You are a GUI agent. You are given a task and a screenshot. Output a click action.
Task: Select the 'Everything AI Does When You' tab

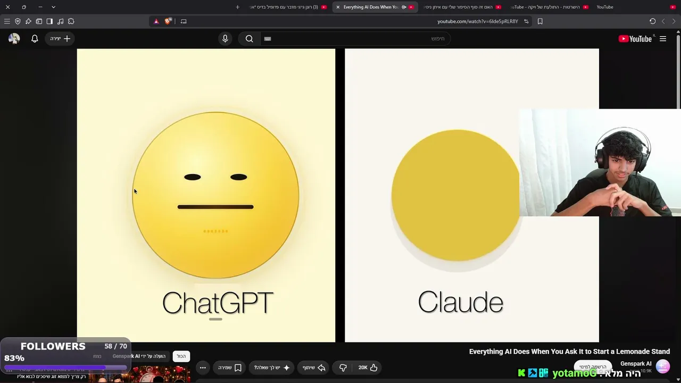(x=375, y=7)
